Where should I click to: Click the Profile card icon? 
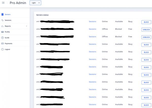(3, 32)
